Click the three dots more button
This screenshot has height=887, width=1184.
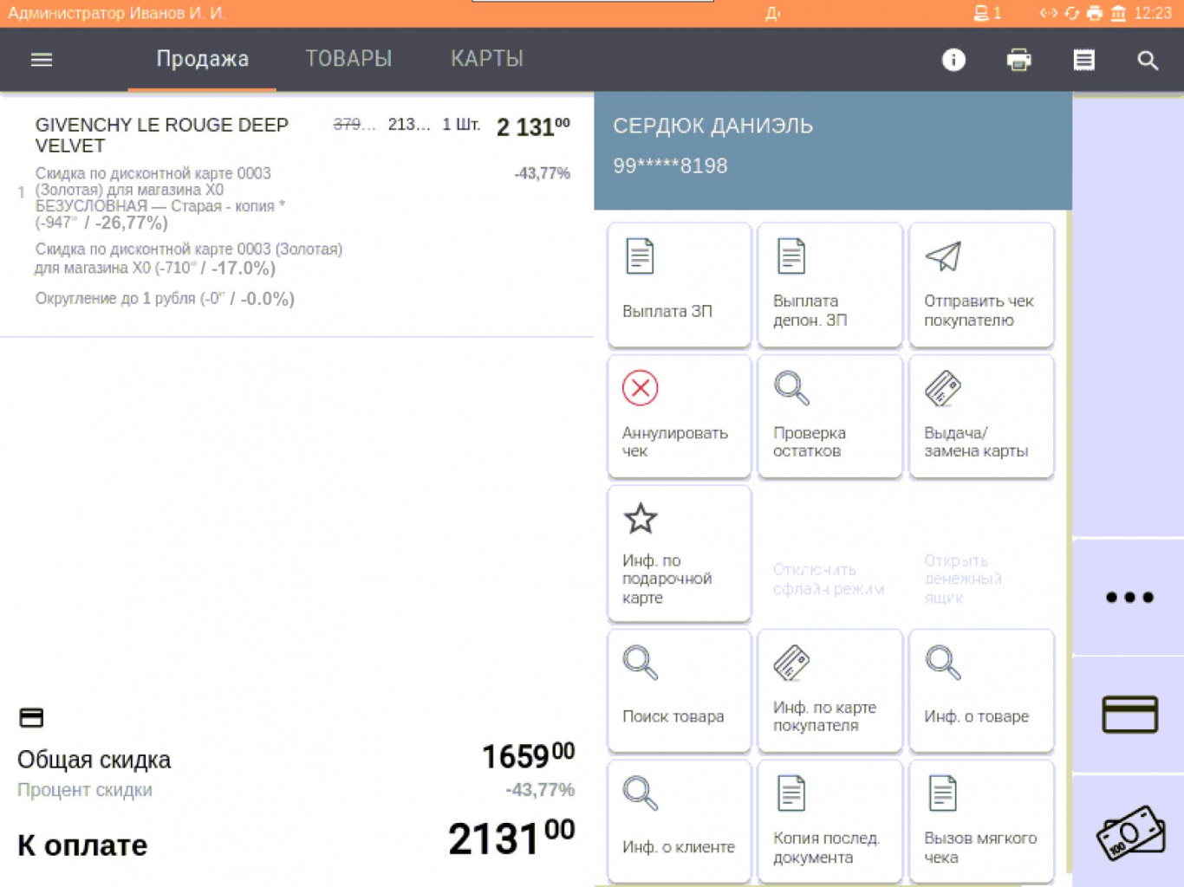click(1129, 597)
